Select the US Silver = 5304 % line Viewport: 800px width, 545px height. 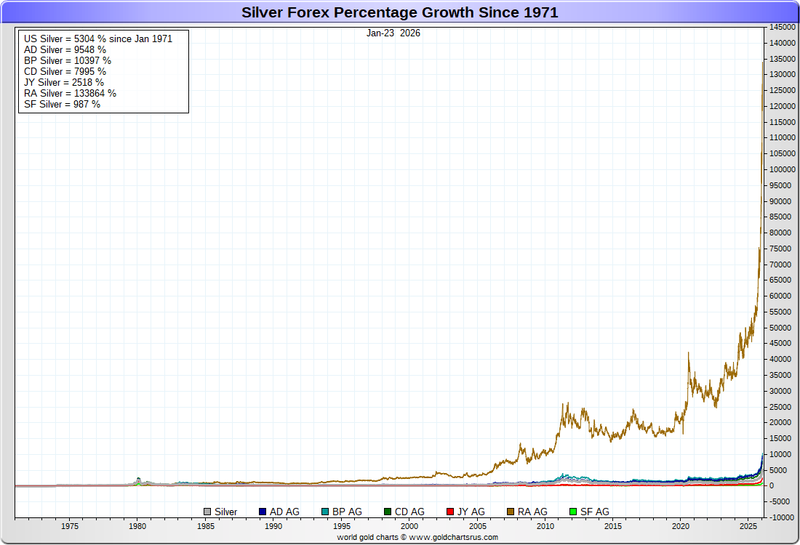pos(98,39)
